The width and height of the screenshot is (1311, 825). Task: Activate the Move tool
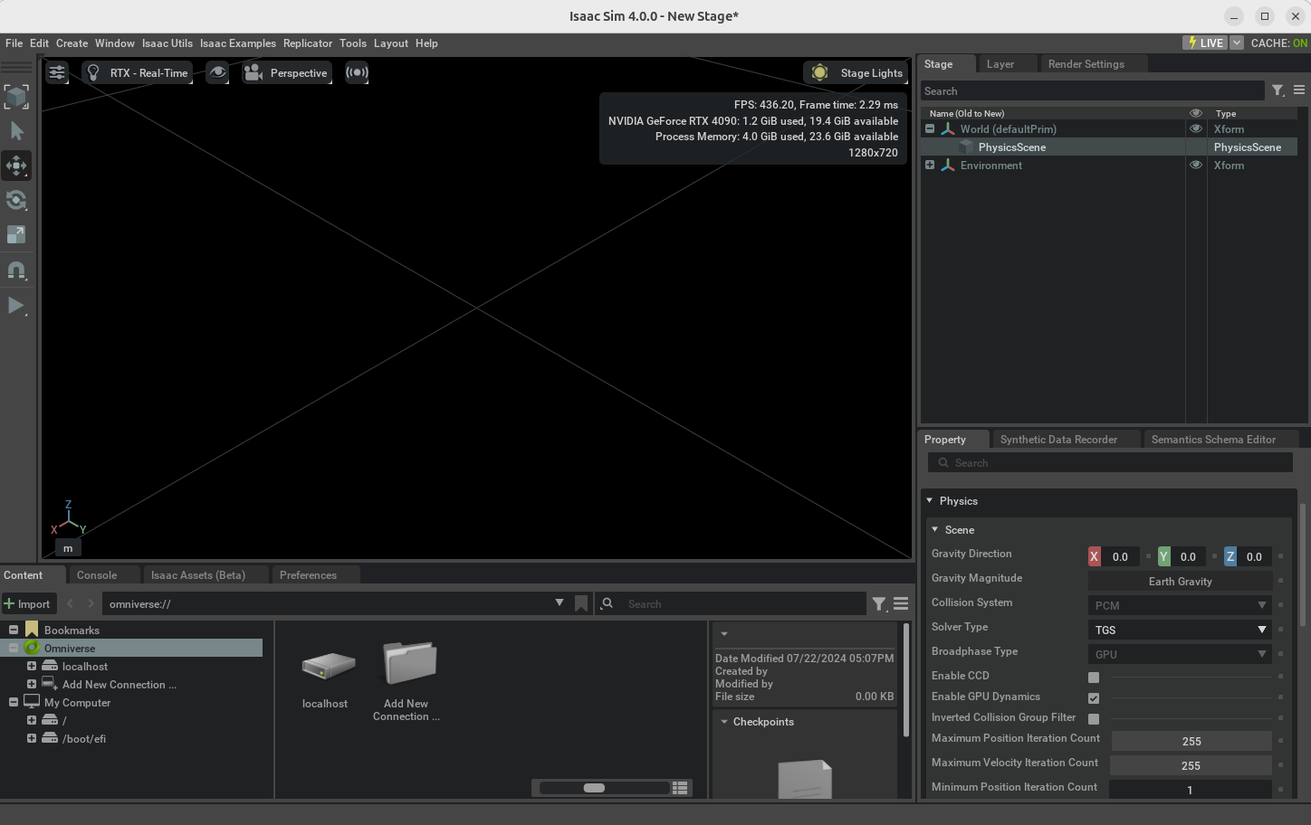[16, 166]
